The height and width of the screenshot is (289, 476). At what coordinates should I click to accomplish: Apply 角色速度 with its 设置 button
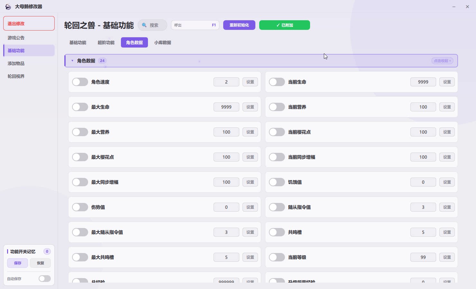250,82
